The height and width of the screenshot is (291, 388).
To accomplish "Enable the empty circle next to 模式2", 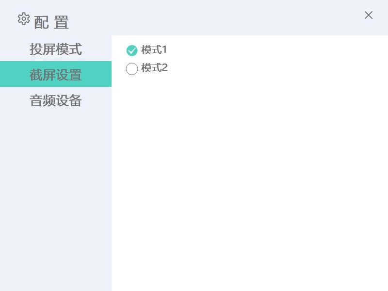I will 132,68.
